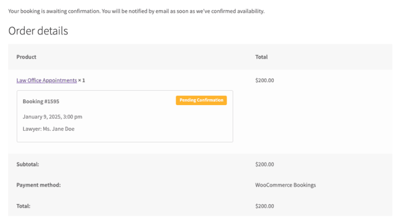The image size is (405, 221).
Task: Click the Pending Confirmation status badge
Action: click(x=201, y=100)
